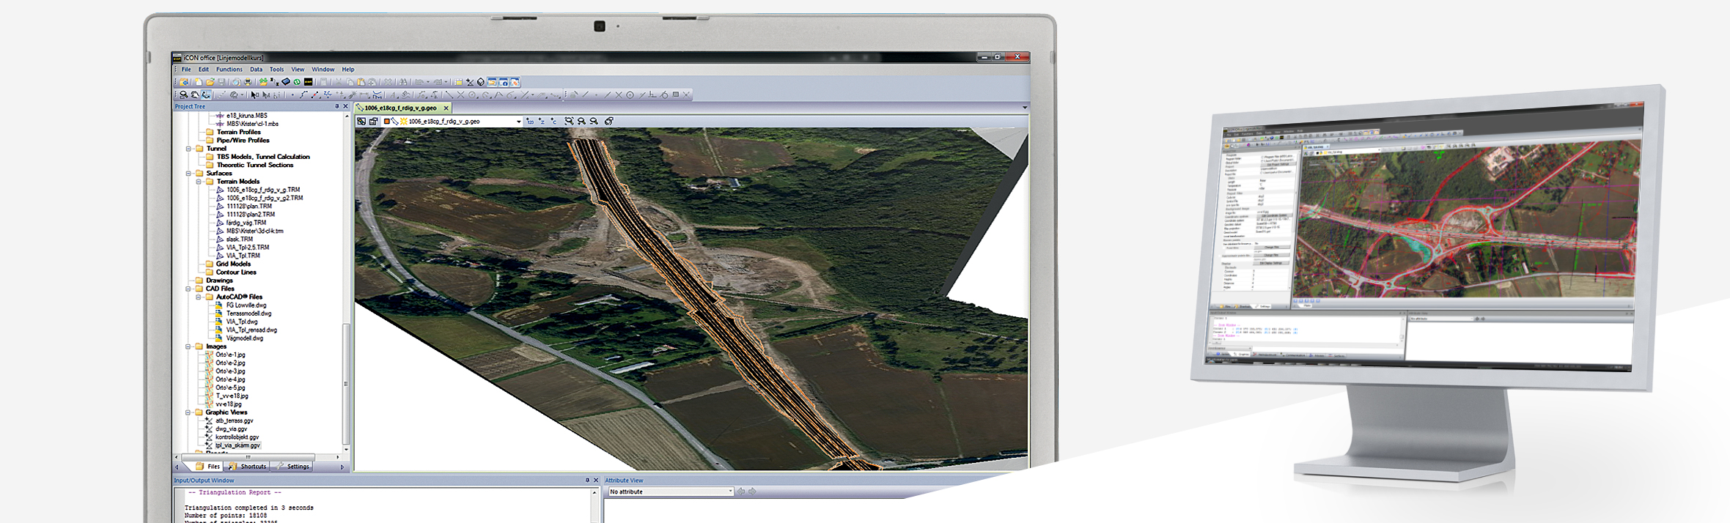Click the Print icon in the main toolbar
Screen dimensions: 1730x523
[248, 82]
